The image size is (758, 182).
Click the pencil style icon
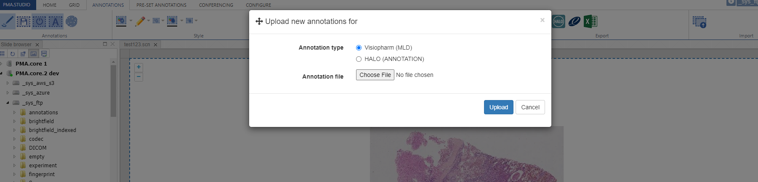[x=140, y=21]
